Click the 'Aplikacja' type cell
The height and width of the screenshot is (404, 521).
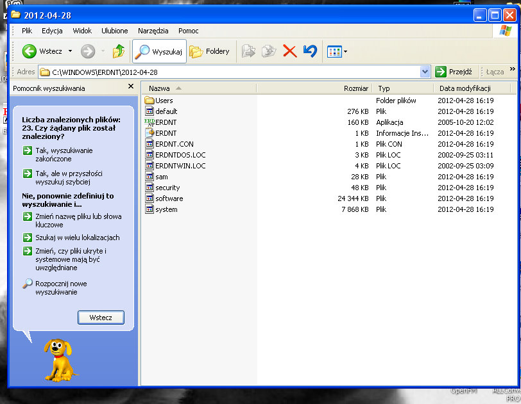point(389,122)
